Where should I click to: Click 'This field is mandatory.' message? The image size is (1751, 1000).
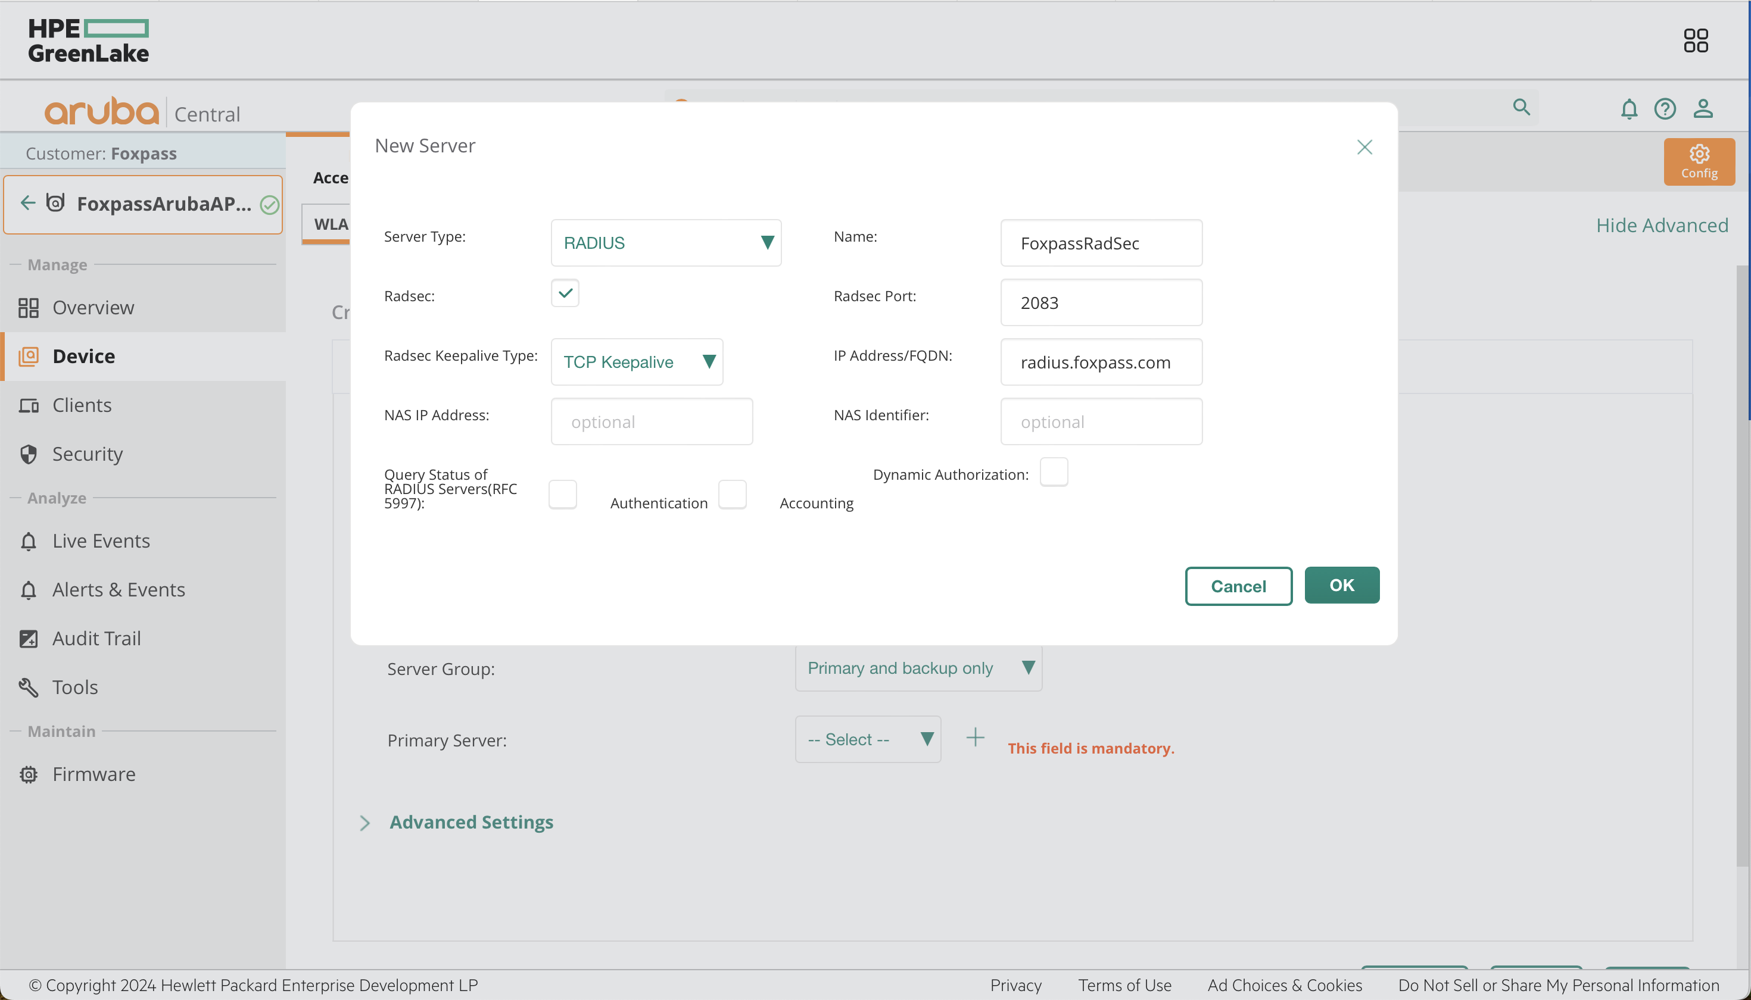pos(1091,749)
